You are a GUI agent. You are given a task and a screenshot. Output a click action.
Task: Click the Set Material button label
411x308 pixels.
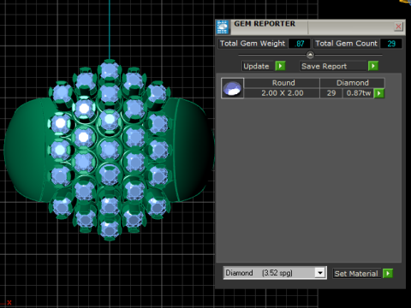[x=357, y=274]
